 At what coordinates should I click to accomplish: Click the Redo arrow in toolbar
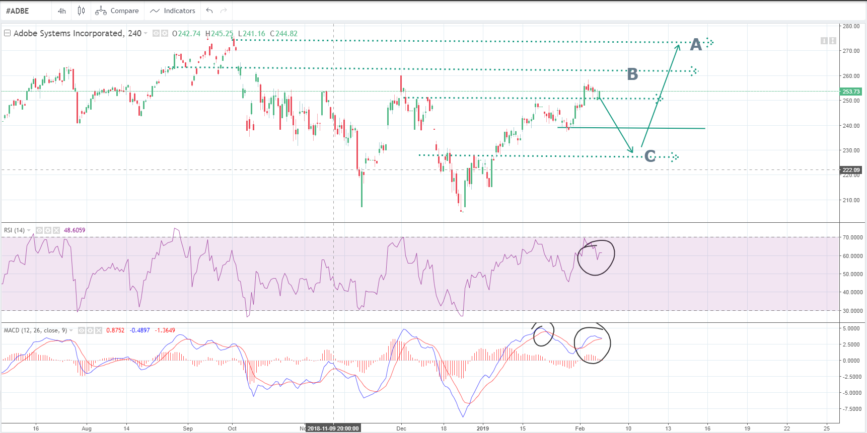224,11
